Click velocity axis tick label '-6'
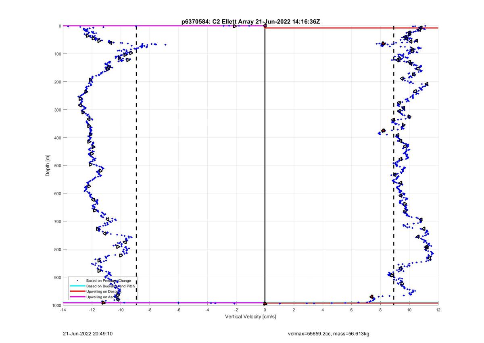This screenshot has width=484, height=343. click(178, 310)
